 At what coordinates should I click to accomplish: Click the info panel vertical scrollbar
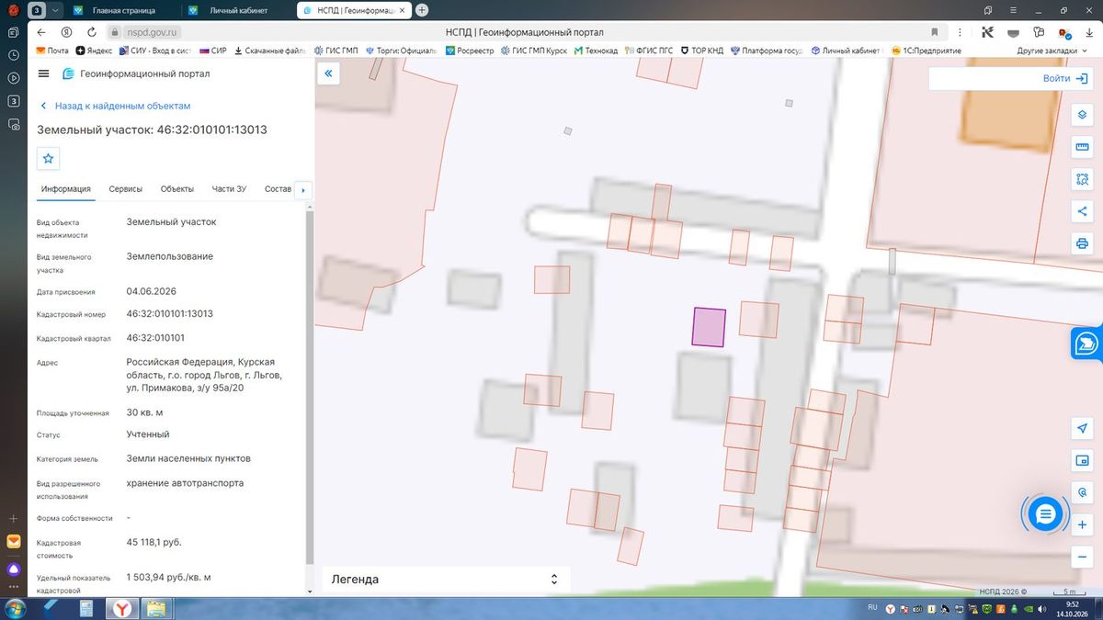click(x=310, y=386)
